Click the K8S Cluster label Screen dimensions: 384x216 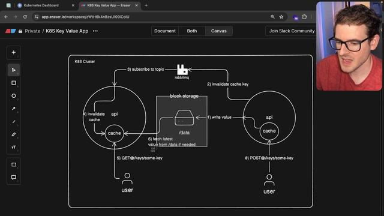click(85, 61)
